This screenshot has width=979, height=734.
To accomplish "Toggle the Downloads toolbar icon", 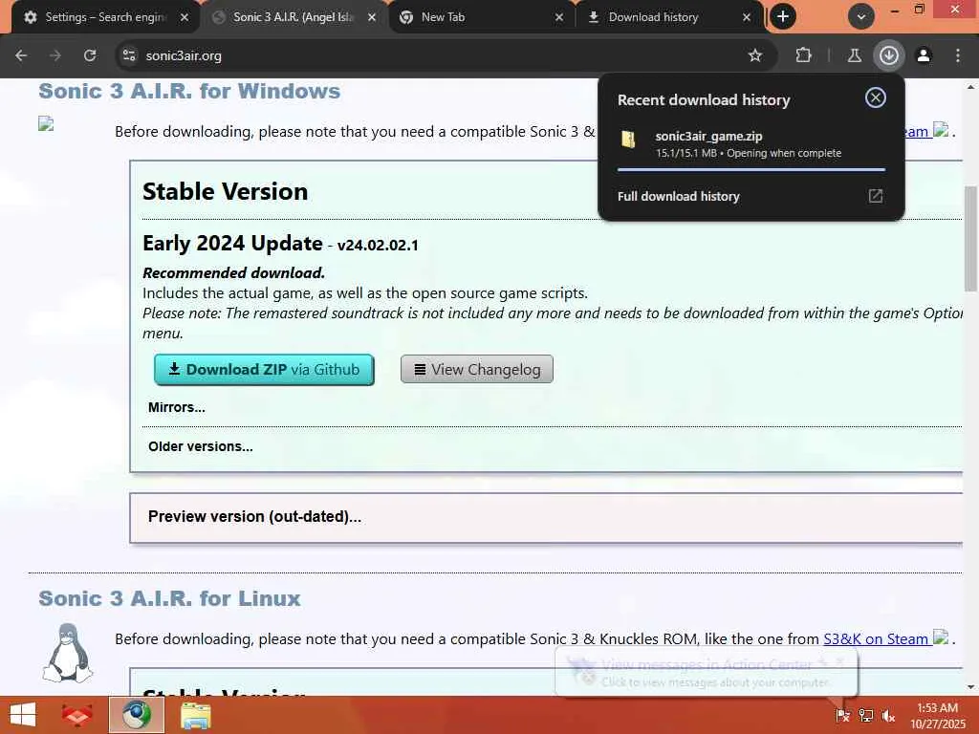I will click(x=888, y=55).
